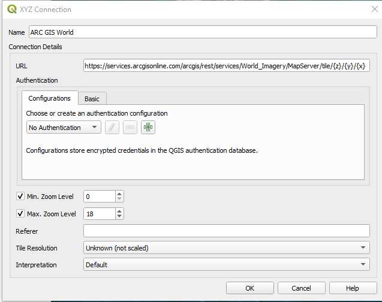This screenshot has height=302, width=382.
Task: Uncheck the Min. Zoom Level checkbox
Action: pyautogui.click(x=20, y=197)
